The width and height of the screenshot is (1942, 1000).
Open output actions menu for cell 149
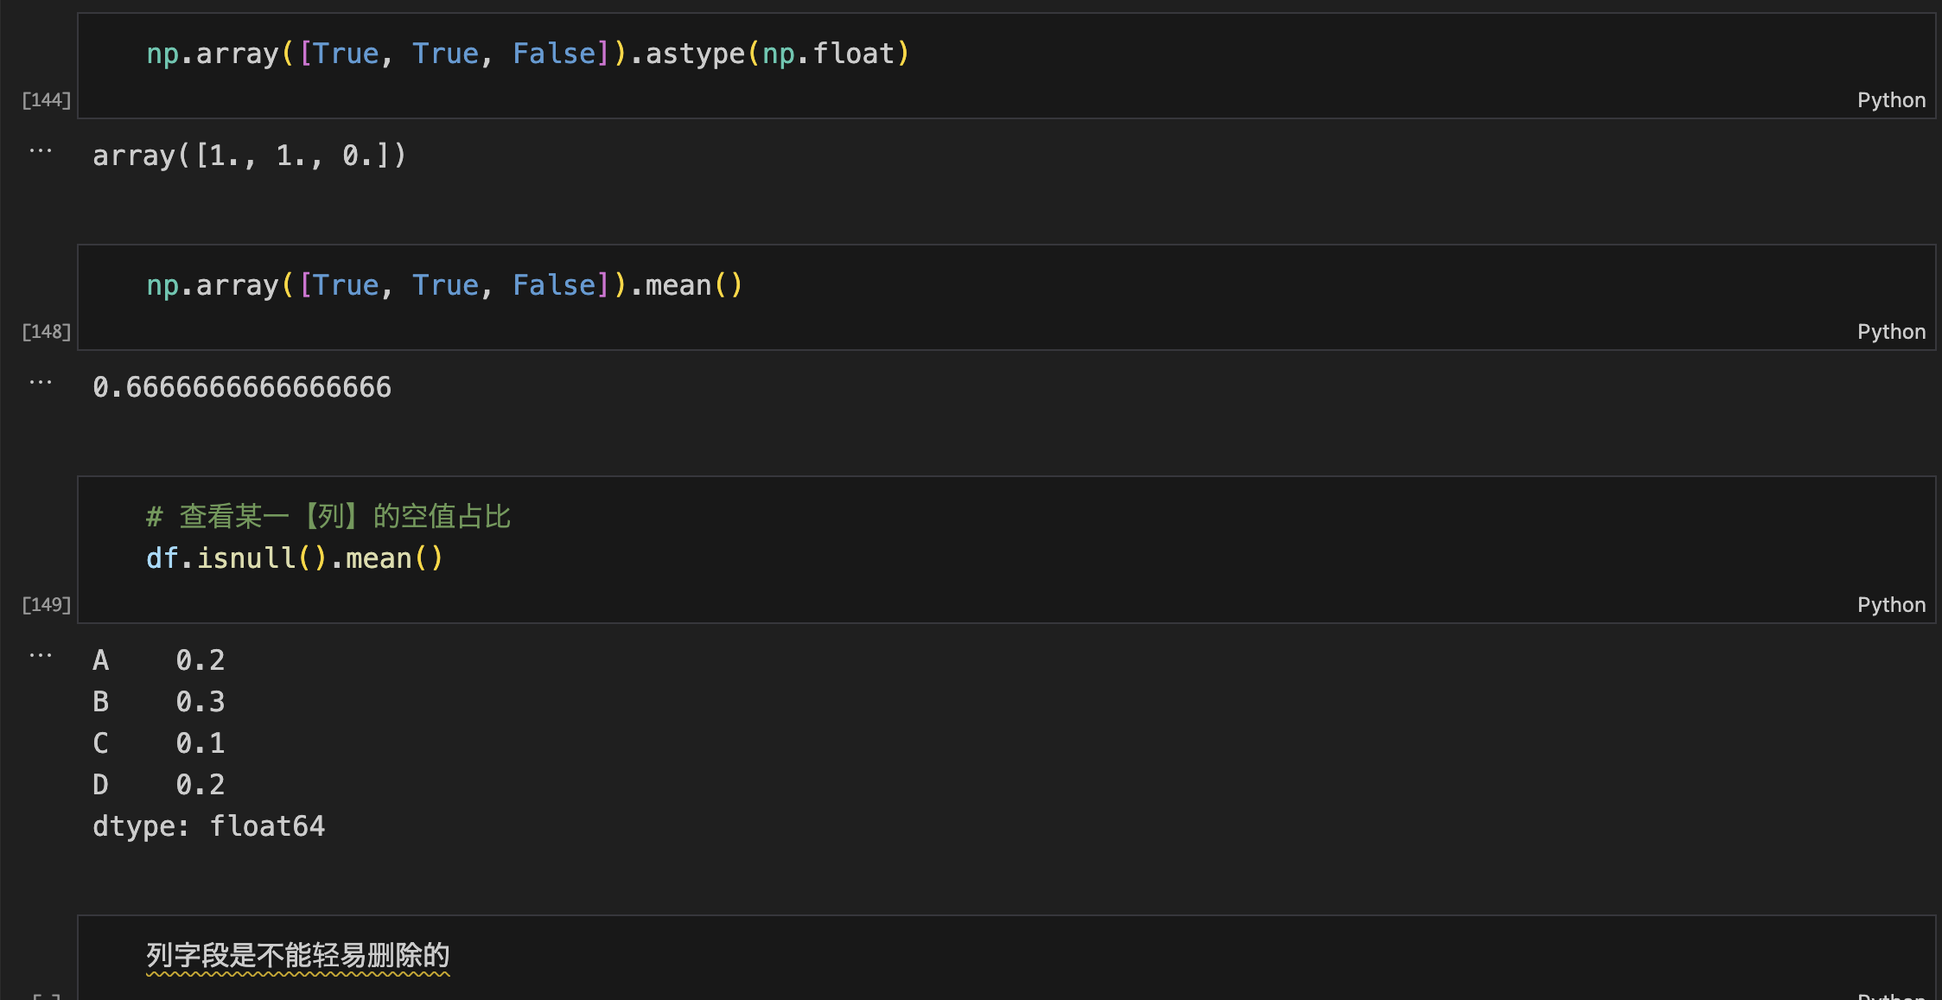(41, 656)
